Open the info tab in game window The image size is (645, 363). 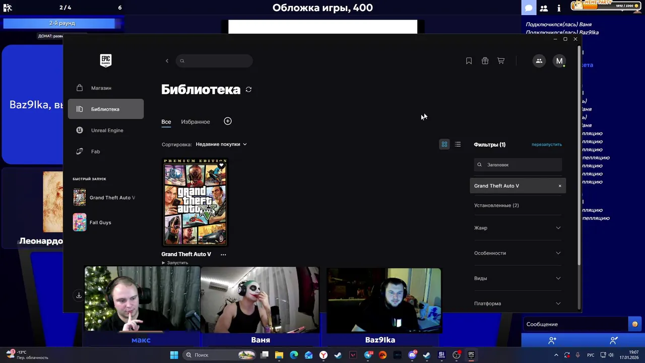(559, 8)
